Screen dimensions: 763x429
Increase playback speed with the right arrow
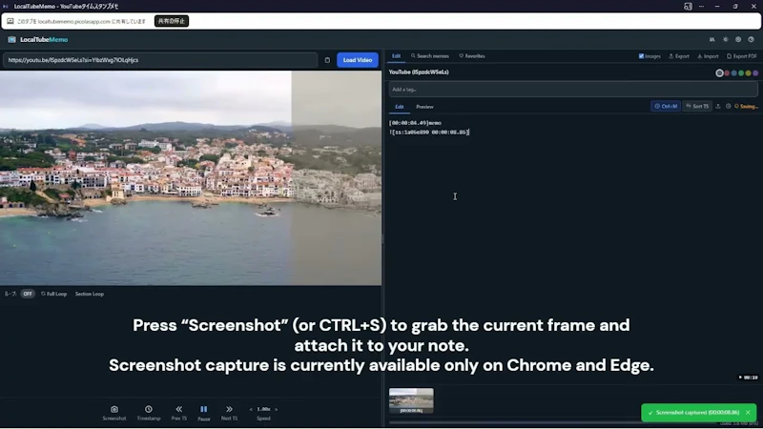coord(276,410)
